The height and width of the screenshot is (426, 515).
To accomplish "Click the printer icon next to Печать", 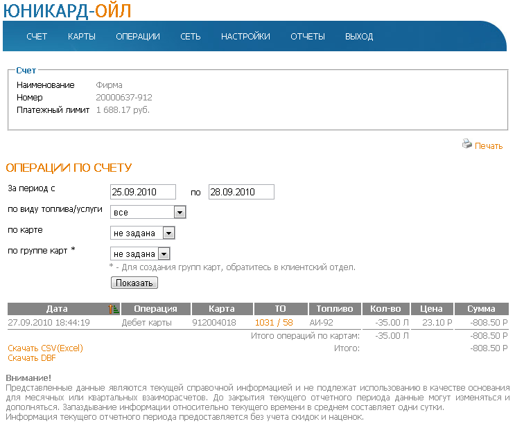I will pos(466,145).
